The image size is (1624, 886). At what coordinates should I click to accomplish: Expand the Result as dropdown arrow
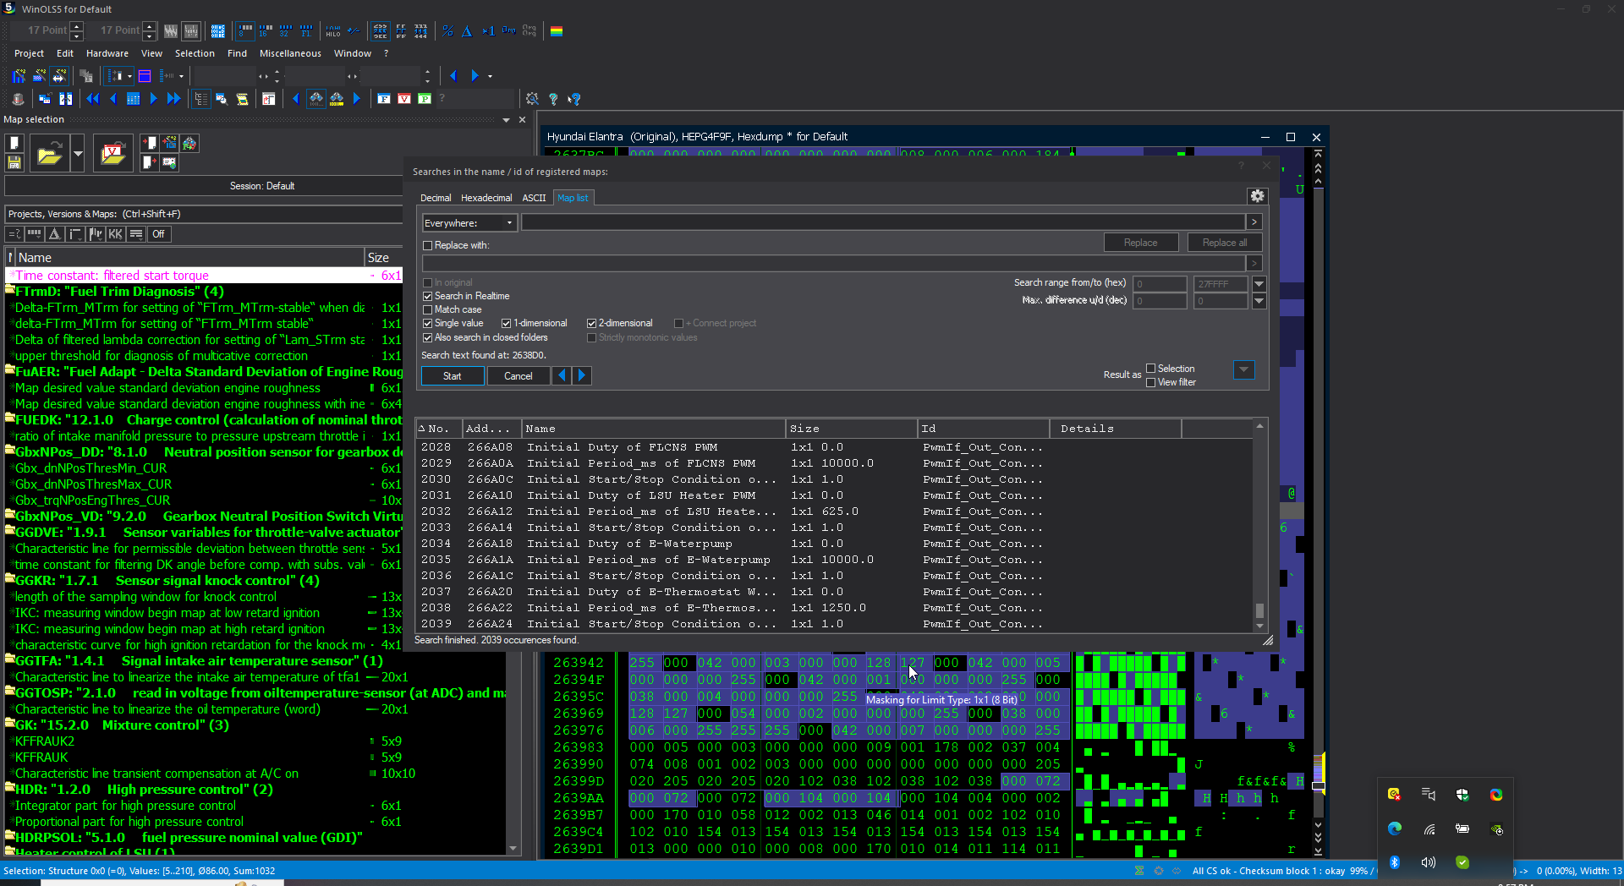point(1243,369)
